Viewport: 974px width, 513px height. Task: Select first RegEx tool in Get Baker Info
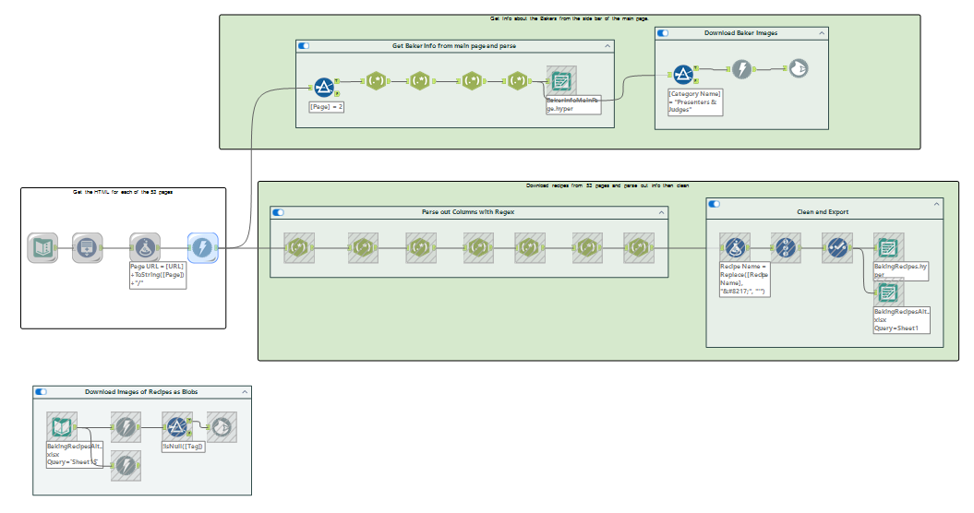pos(375,81)
